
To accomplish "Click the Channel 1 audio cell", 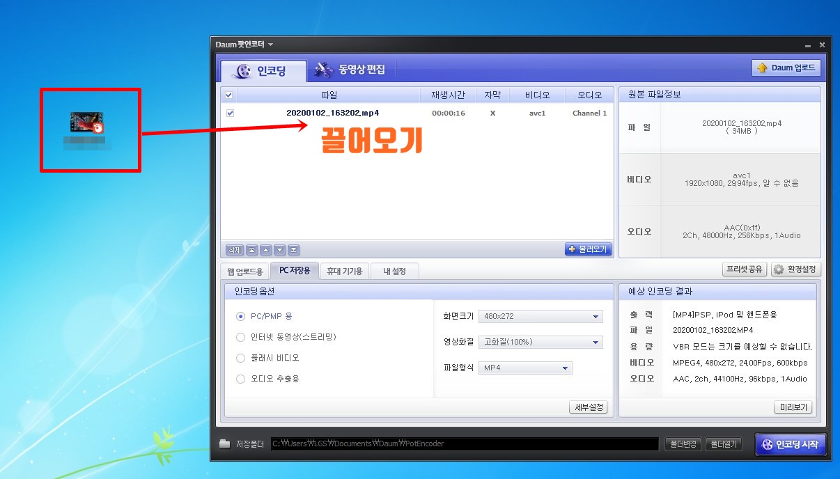I will tap(589, 113).
